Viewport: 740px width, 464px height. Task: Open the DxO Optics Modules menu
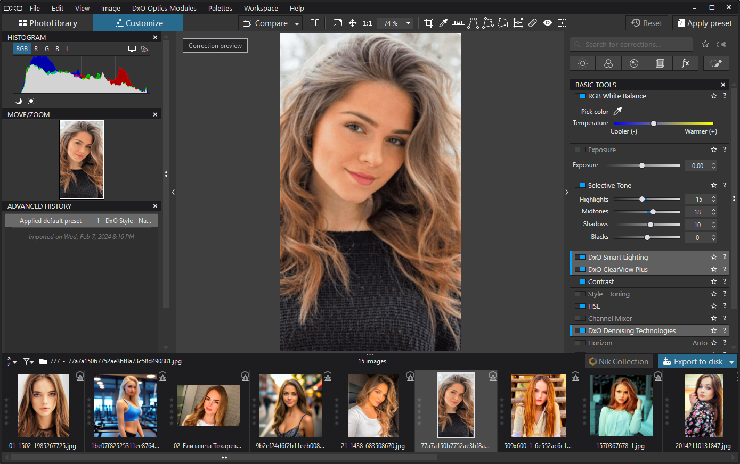(x=164, y=8)
